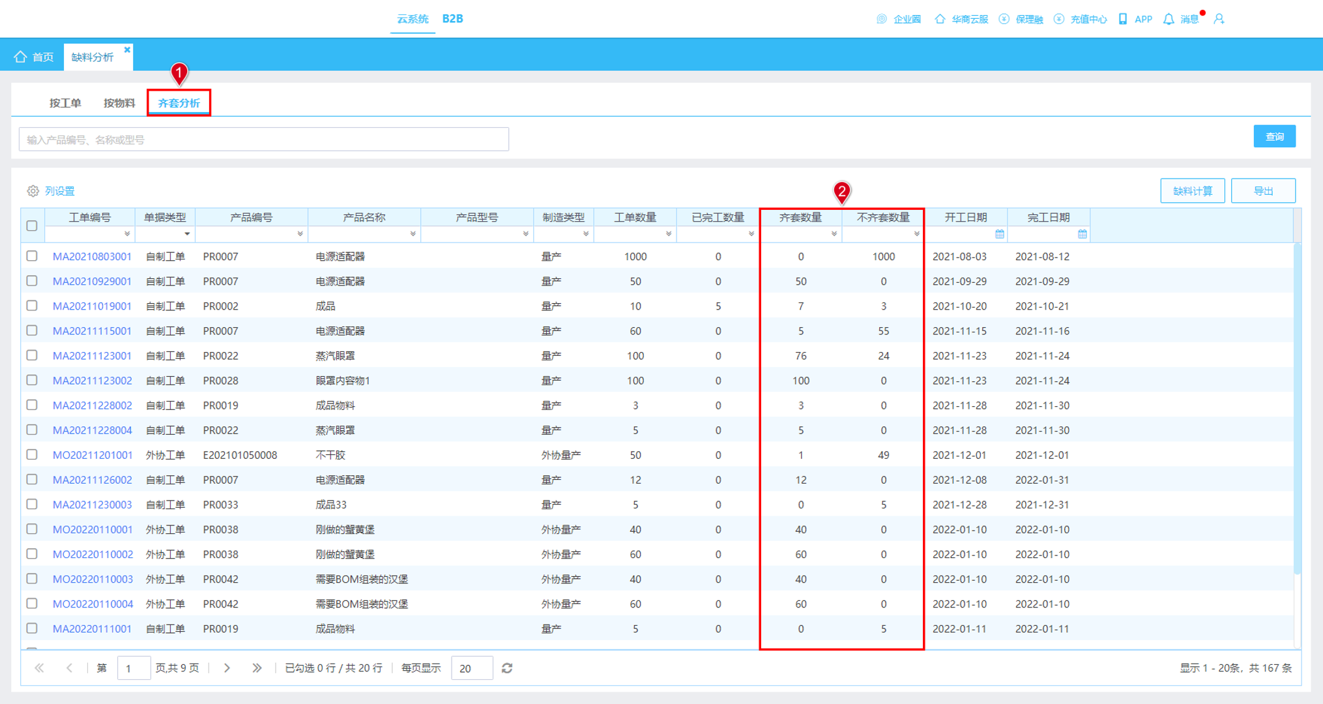Switch to the 按工单 tab

point(65,103)
